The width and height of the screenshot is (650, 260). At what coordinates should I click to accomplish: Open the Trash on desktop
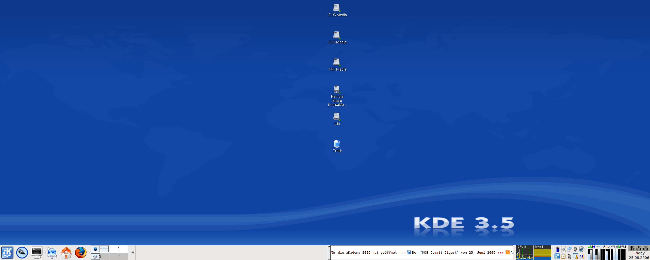[x=337, y=146]
